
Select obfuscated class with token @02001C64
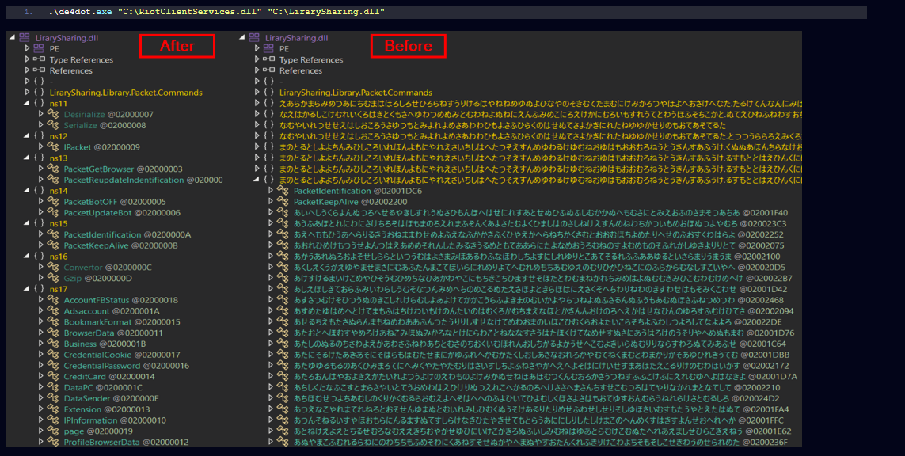point(540,344)
